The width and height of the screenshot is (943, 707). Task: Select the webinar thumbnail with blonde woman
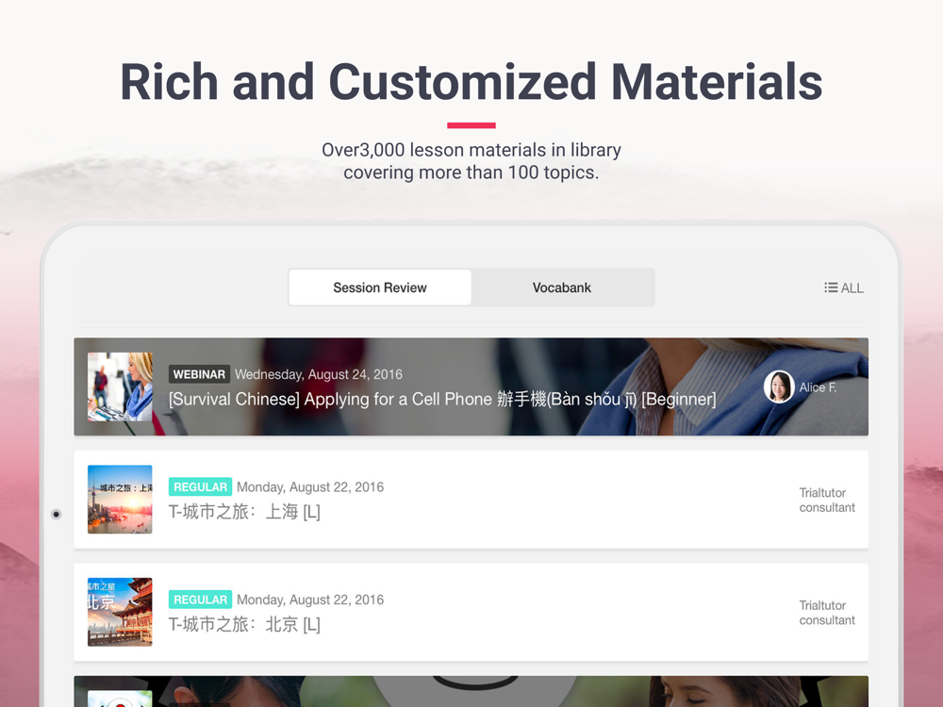tap(120, 386)
